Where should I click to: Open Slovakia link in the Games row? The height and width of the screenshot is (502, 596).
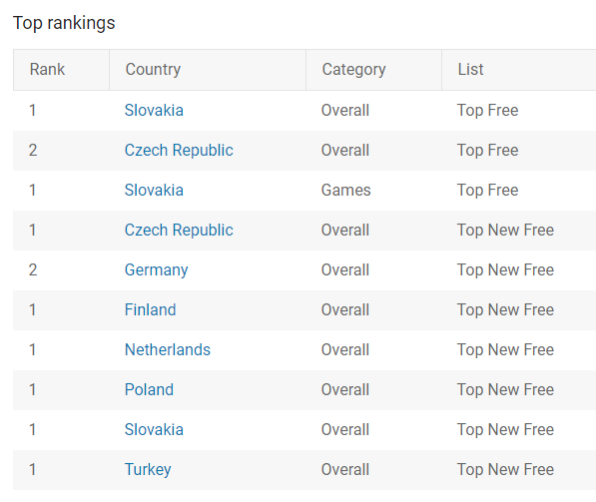[154, 191]
